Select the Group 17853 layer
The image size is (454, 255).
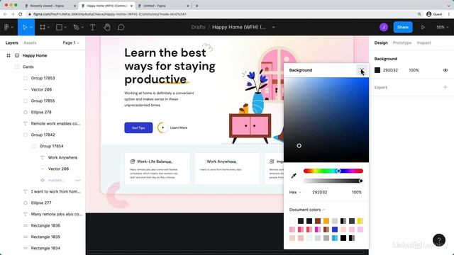click(43, 78)
